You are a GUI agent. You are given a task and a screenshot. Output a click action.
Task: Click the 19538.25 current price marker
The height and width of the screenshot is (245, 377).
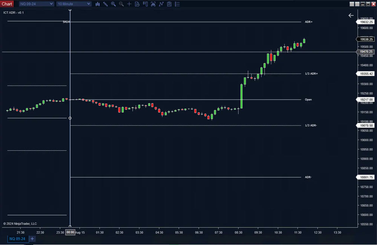tap(365, 39)
